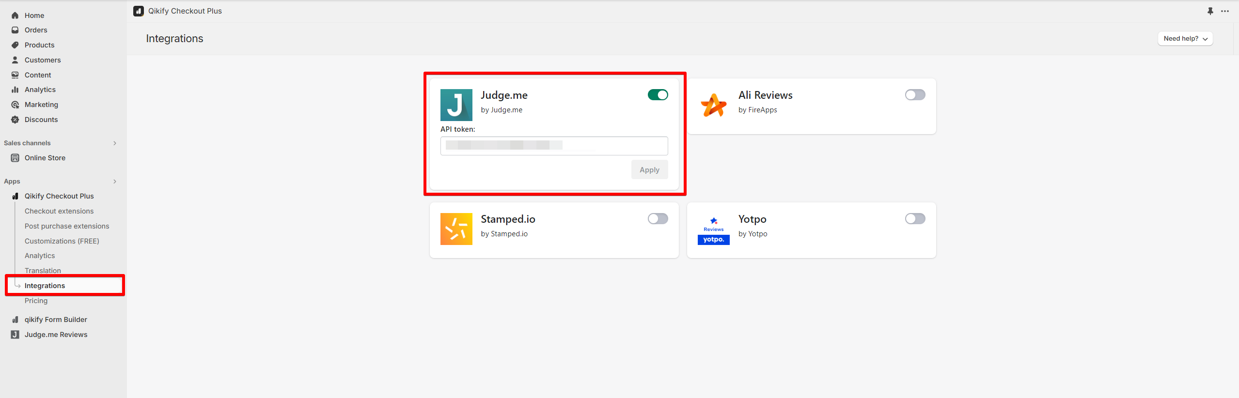
Task: Click the 'by FireApps' text
Action: click(x=758, y=110)
